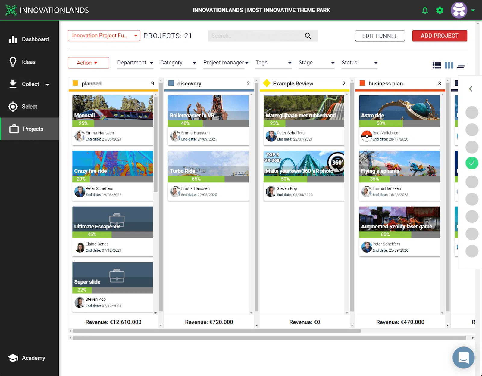Open settings via the green gear icon
Screen dimensions: 482x376
tap(440, 11)
